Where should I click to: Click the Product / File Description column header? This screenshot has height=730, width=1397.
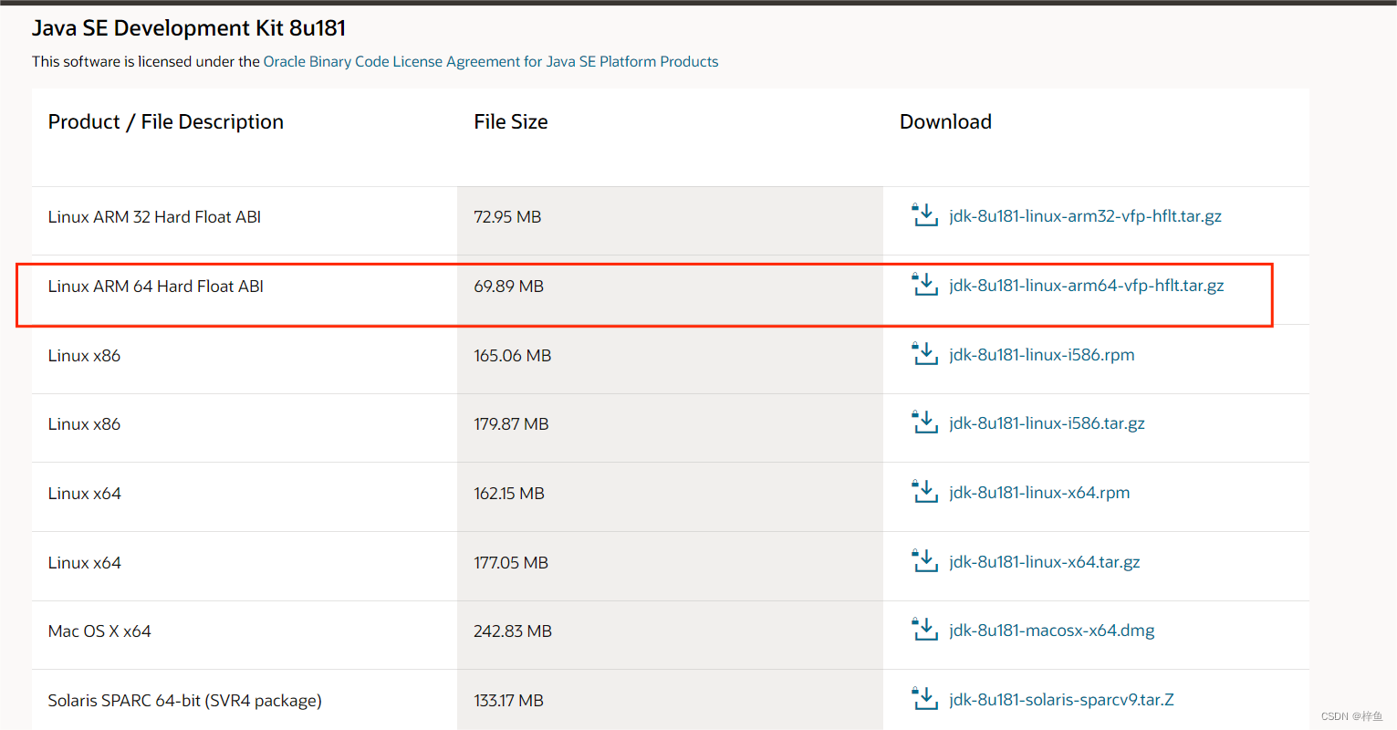(x=166, y=121)
